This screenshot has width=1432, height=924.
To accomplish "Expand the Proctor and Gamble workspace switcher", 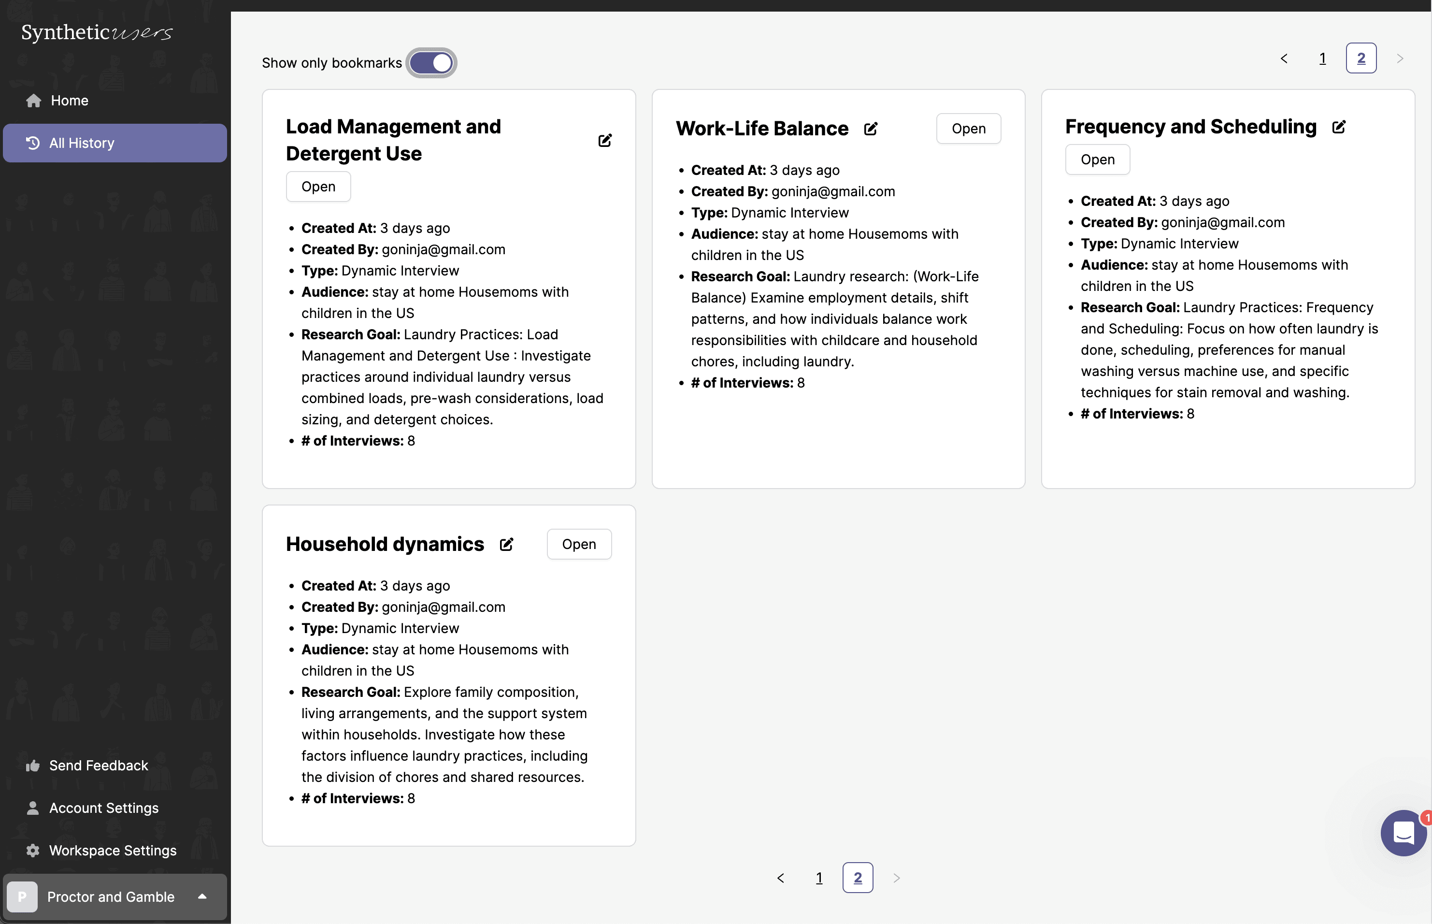I will 202,896.
